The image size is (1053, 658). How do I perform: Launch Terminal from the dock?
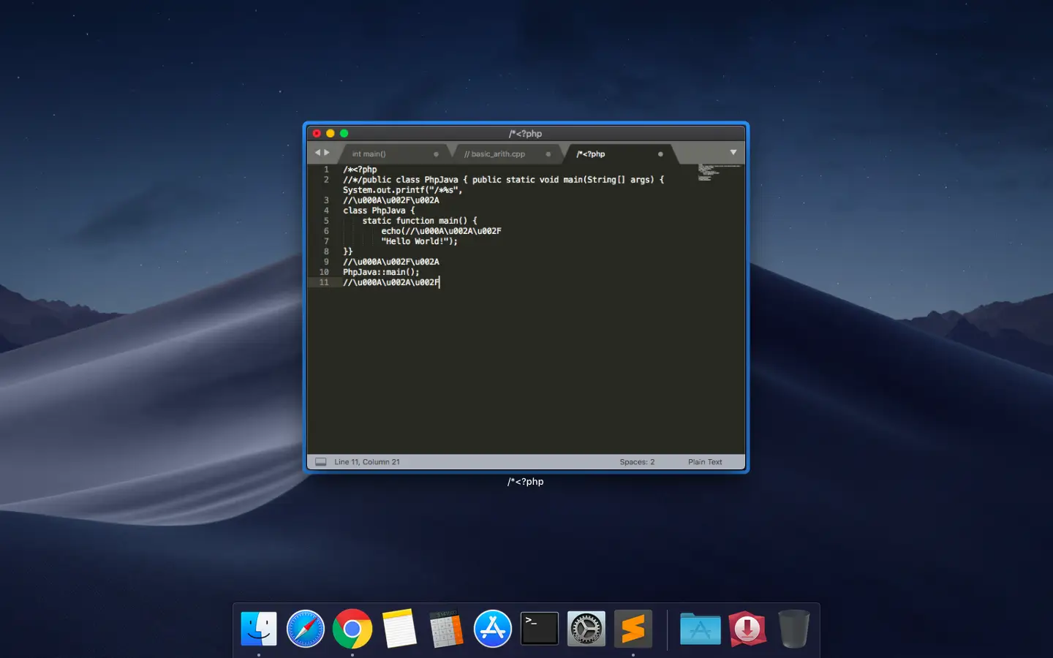pyautogui.click(x=539, y=629)
